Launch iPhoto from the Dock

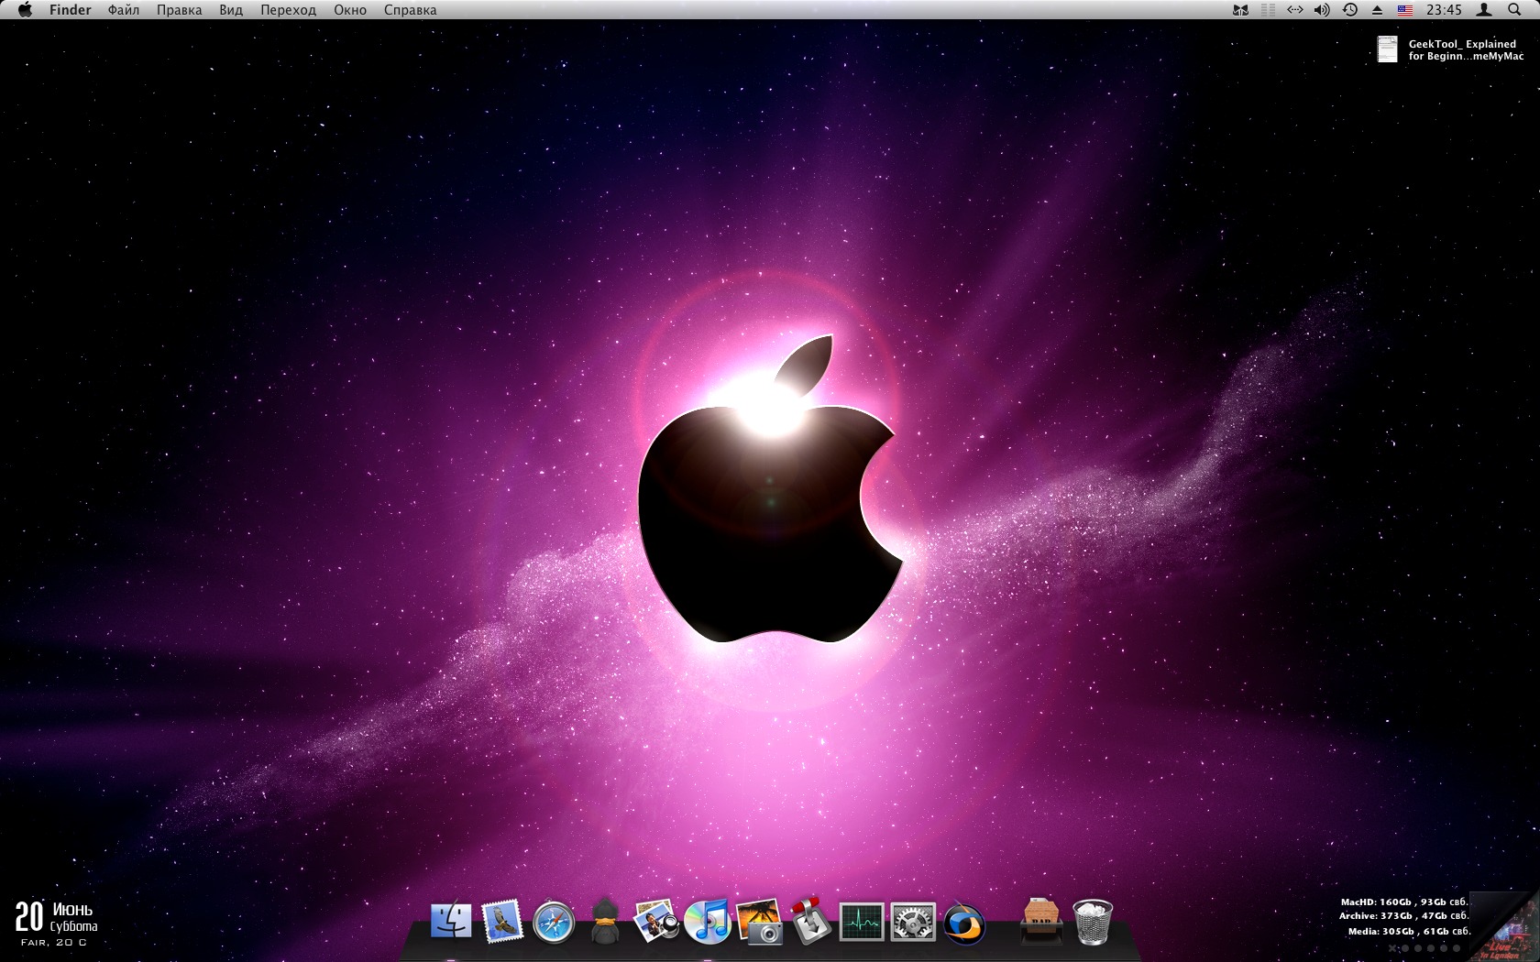(759, 922)
